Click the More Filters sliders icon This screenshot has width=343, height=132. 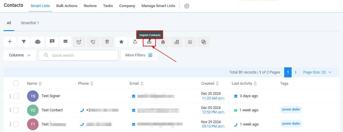point(150,55)
